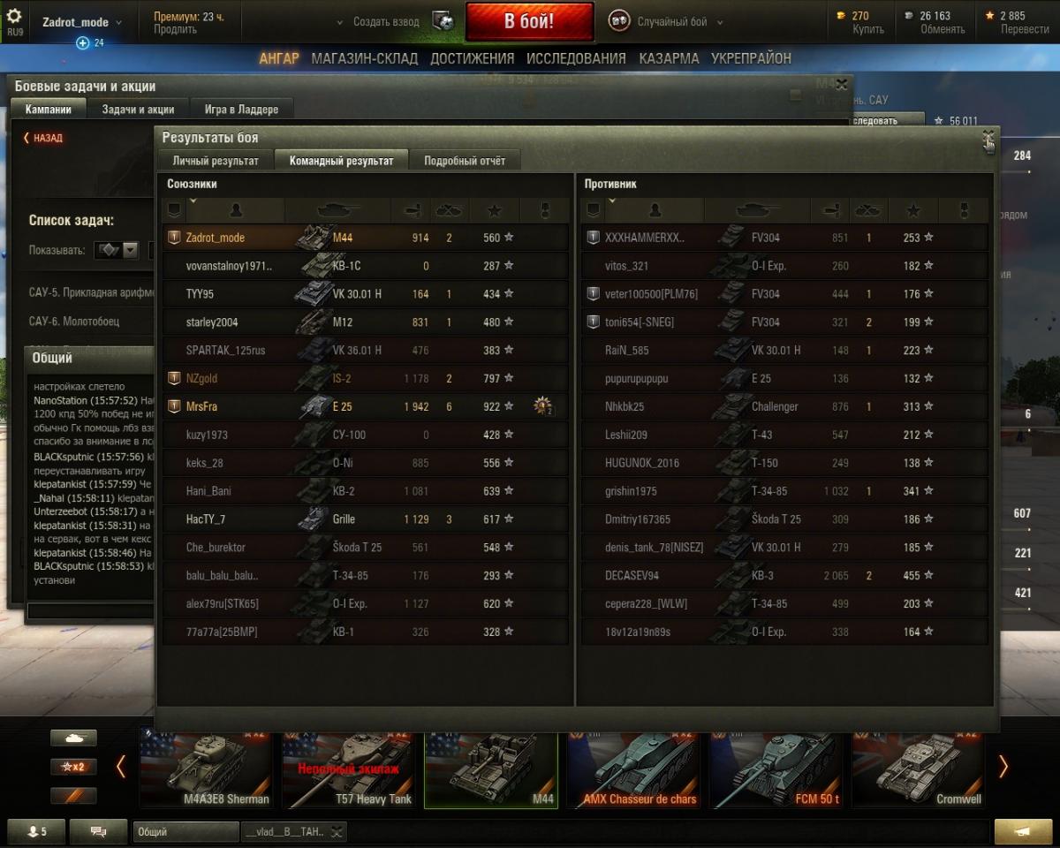Sort allies by platoon column icon
Image resolution: width=1060 pixels, height=848 pixels.
174,209
